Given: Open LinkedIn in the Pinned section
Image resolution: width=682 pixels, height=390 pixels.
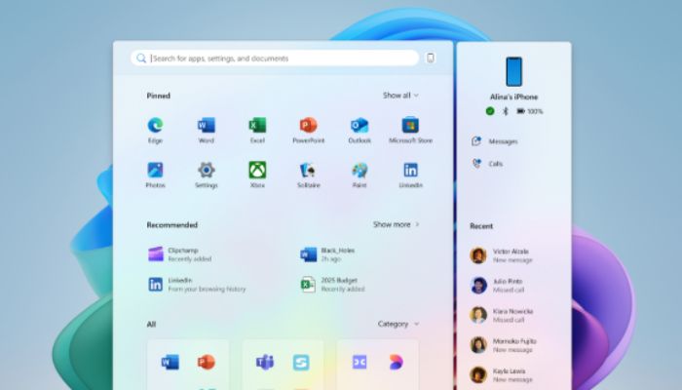Looking at the screenshot, I should (x=410, y=175).
